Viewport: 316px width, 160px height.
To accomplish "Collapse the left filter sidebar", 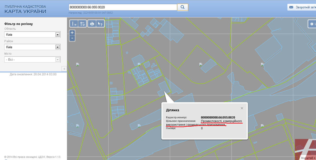I will pos(64,69).
